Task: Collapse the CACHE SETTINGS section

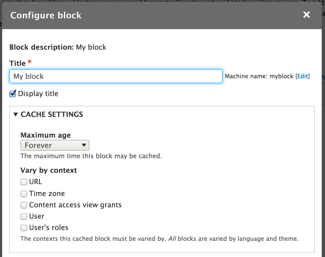Action: tap(51, 114)
